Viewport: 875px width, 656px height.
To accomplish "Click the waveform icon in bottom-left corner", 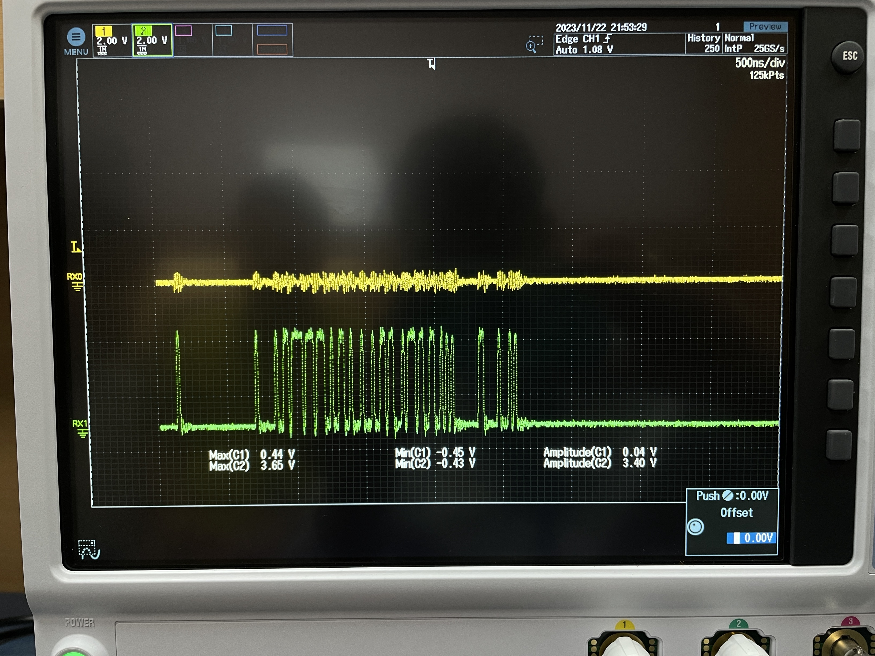I will pos(89,549).
